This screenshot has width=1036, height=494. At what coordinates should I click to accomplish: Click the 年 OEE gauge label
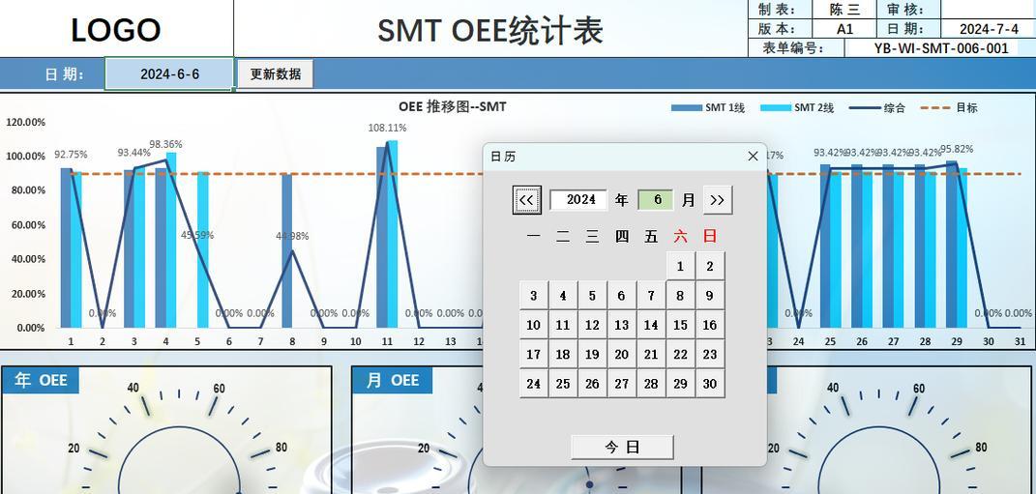coord(41,380)
